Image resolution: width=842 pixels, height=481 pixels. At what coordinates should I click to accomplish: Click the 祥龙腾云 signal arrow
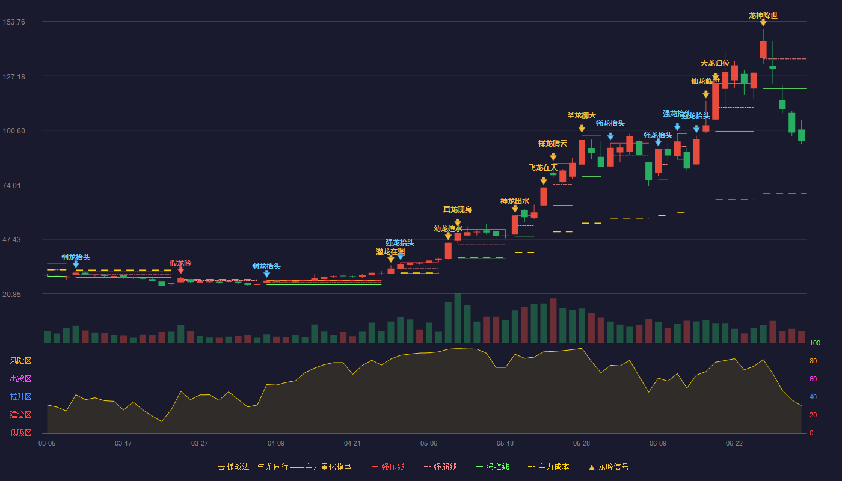pos(553,157)
